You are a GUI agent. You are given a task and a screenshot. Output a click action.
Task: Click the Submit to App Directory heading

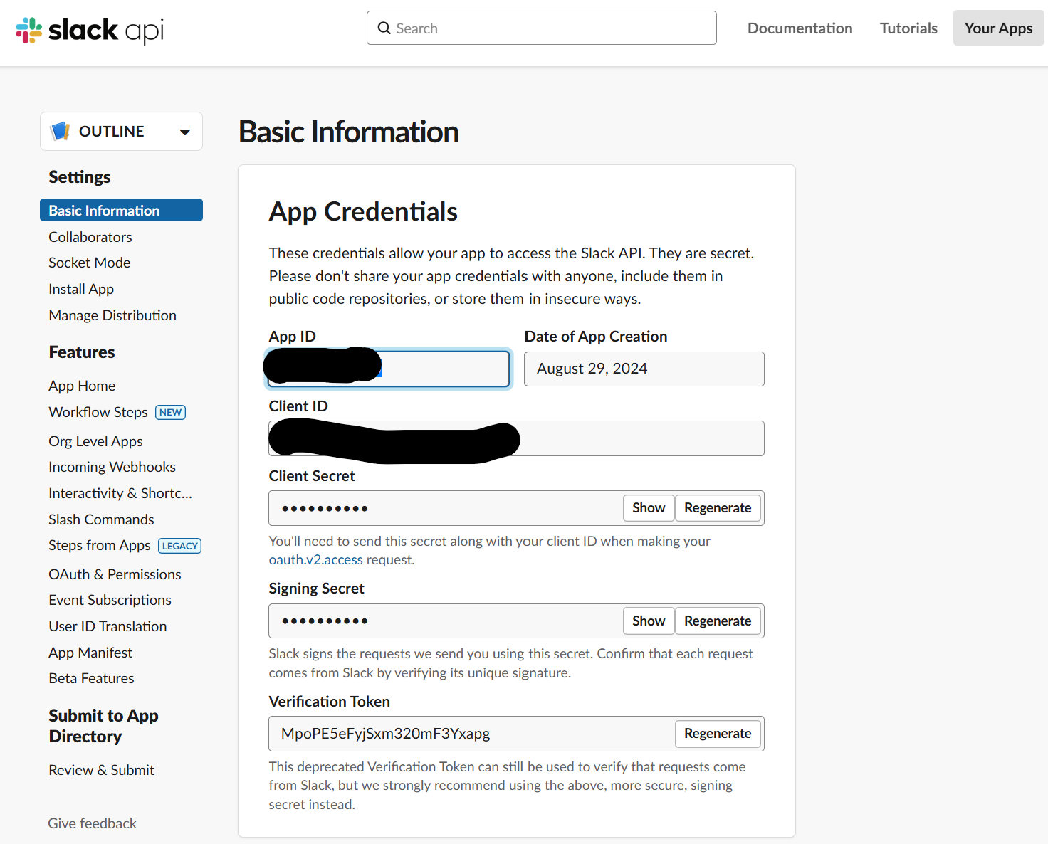pos(103,726)
